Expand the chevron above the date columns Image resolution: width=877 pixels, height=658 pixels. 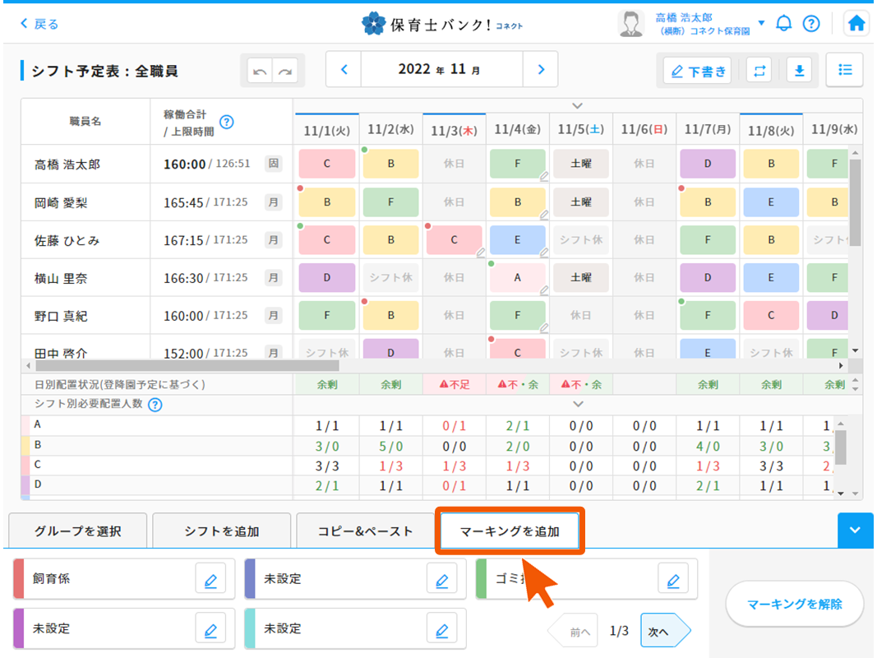[578, 105]
